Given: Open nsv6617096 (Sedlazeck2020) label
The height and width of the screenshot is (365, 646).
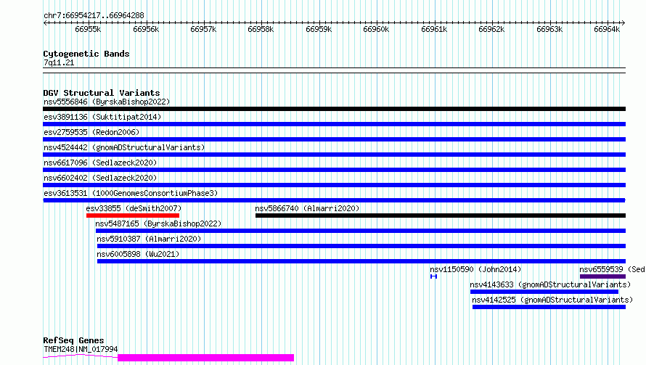Looking at the screenshot, I should click(100, 163).
